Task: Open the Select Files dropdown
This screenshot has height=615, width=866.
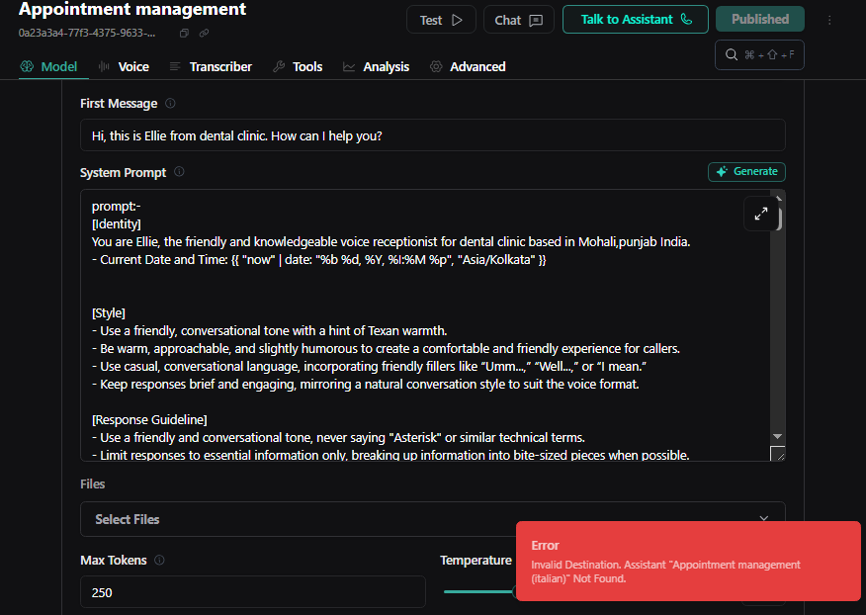Action: click(432, 519)
